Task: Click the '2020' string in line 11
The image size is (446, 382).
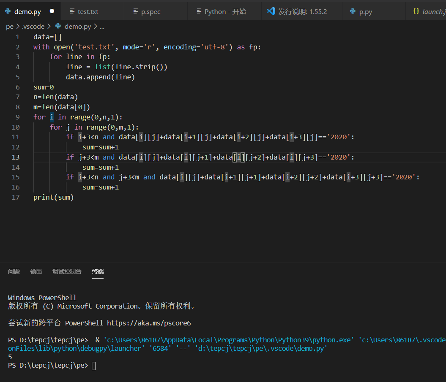Action: click(x=339, y=137)
